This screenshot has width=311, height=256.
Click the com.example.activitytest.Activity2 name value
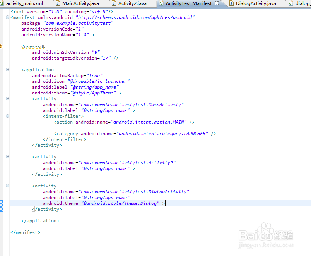coord(127,163)
